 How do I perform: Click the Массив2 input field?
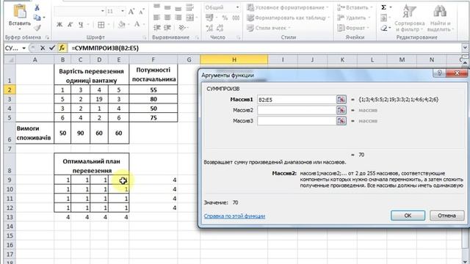pos(297,110)
